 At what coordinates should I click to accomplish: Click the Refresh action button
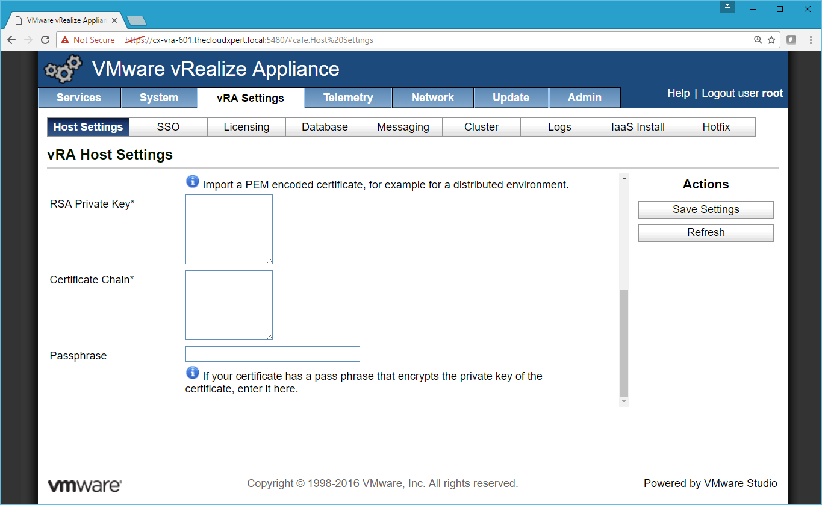pyautogui.click(x=706, y=232)
